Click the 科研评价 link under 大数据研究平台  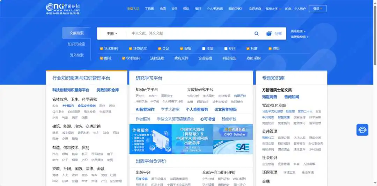tap(240, 96)
